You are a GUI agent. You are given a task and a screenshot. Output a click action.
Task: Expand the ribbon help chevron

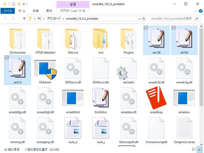tap(195, 11)
